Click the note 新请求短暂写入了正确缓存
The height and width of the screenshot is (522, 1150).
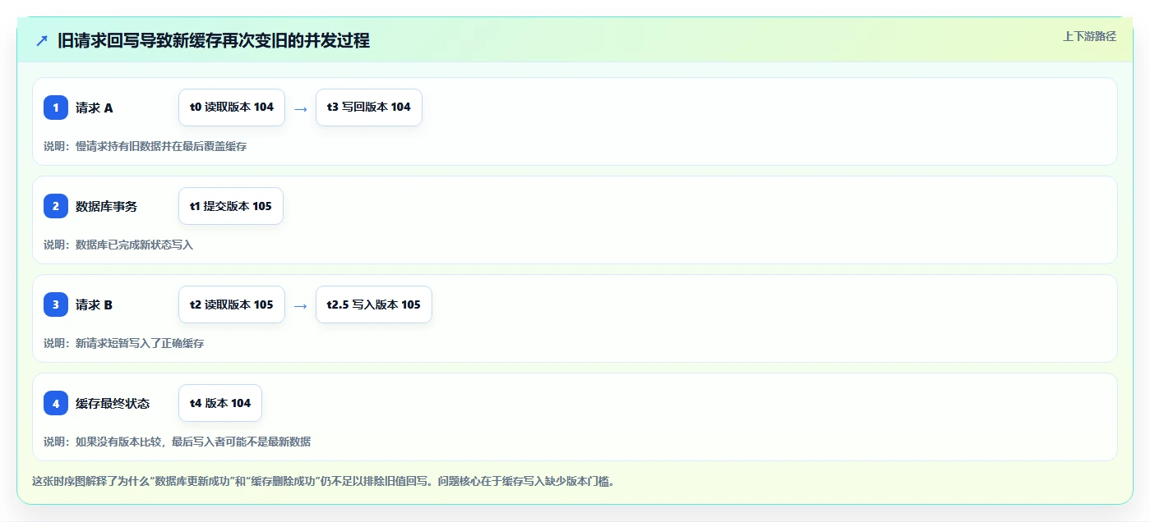123,343
